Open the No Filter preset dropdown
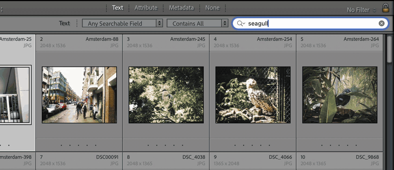Screen dimensions: 394x170 pyautogui.click(x=361, y=10)
